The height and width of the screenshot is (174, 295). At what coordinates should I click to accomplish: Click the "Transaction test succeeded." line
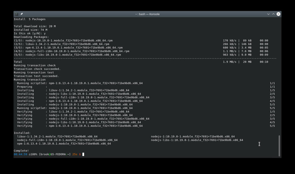pyautogui.click(x=36, y=76)
